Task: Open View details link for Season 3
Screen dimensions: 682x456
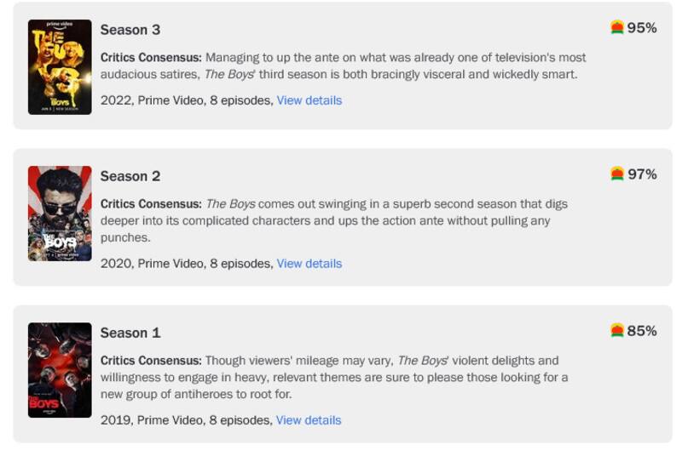Action: [x=309, y=100]
